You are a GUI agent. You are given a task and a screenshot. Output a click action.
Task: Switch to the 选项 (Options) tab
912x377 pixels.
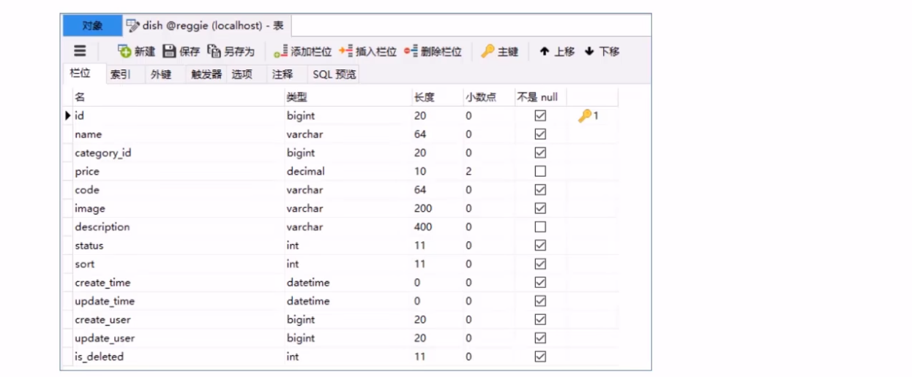[x=242, y=75]
